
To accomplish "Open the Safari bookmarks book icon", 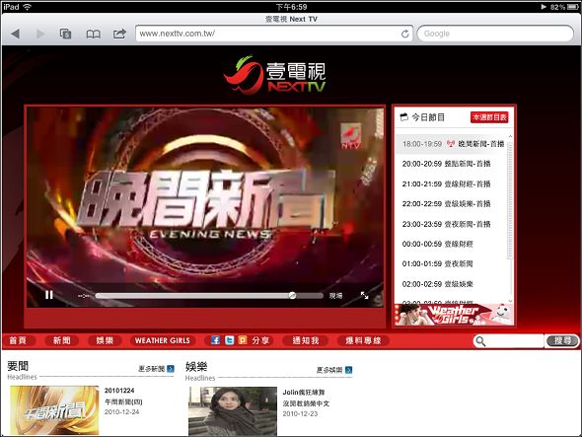I will (93, 35).
